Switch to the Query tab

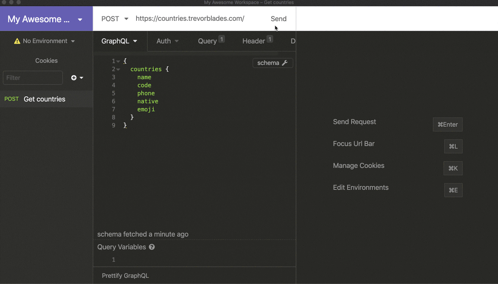pyautogui.click(x=207, y=41)
